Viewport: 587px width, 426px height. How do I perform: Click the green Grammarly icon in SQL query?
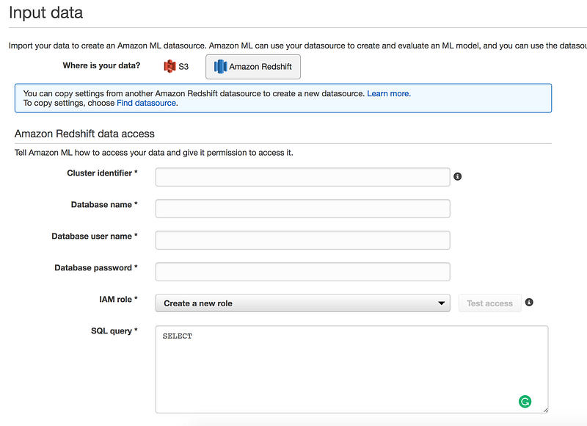click(525, 402)
